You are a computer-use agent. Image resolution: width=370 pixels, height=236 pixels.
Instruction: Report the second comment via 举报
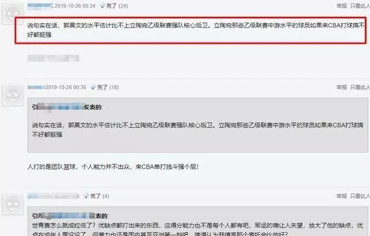[x=342, y=87]
